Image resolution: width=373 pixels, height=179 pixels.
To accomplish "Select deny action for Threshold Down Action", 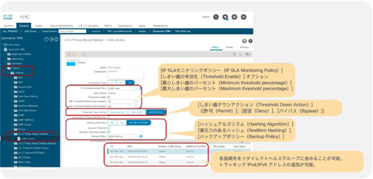I will pos(137,112).
